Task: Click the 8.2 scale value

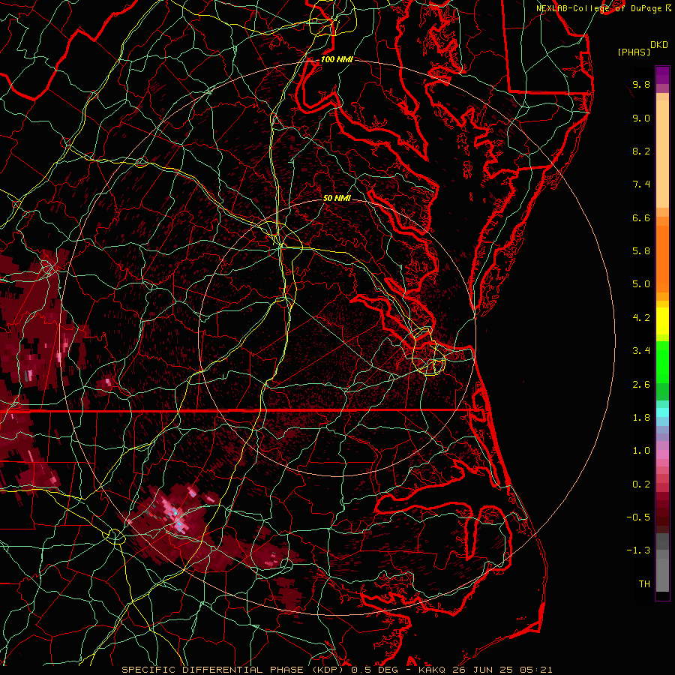Action: [x=641, y=151]
